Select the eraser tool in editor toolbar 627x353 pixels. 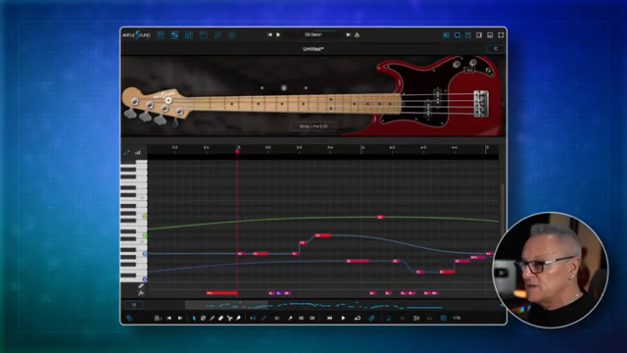coord(220,318)
